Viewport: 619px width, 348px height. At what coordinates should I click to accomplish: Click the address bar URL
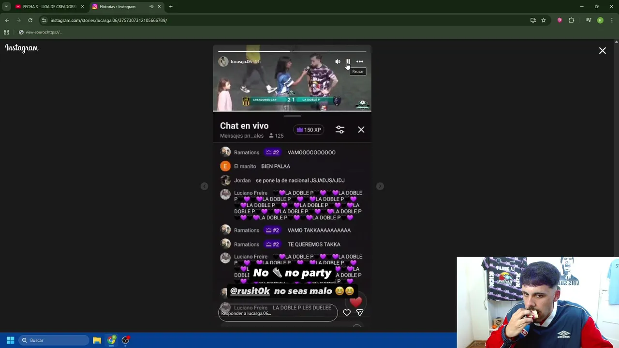coord(109,20)
